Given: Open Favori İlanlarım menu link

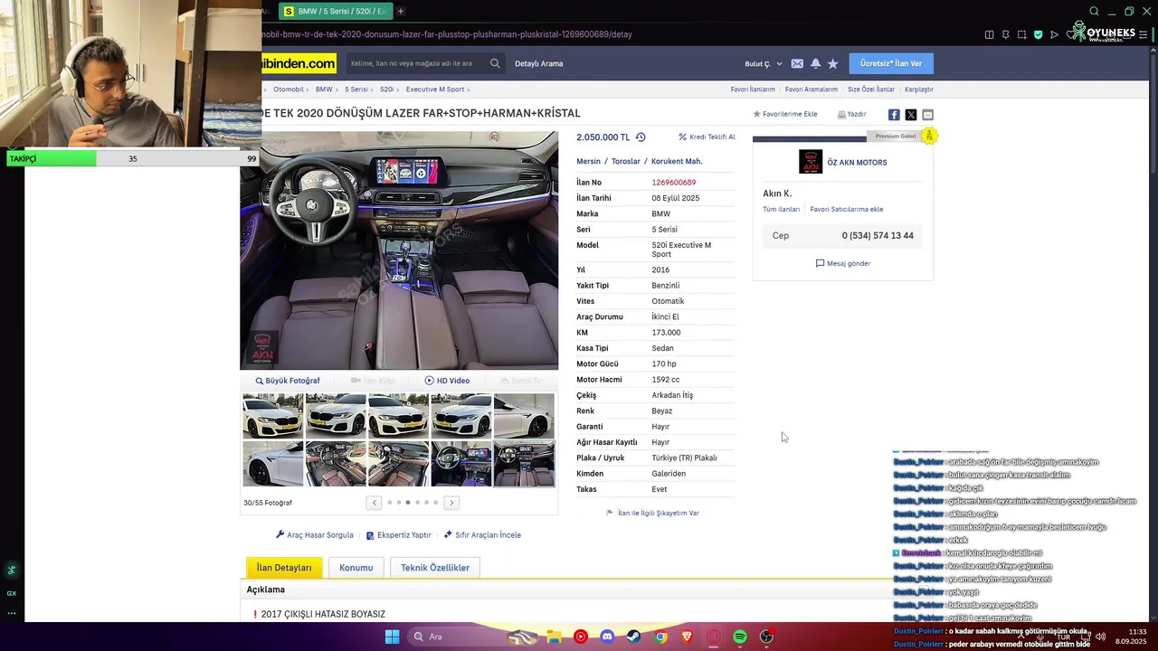Looking at the screenshot, I should point(753,90).
